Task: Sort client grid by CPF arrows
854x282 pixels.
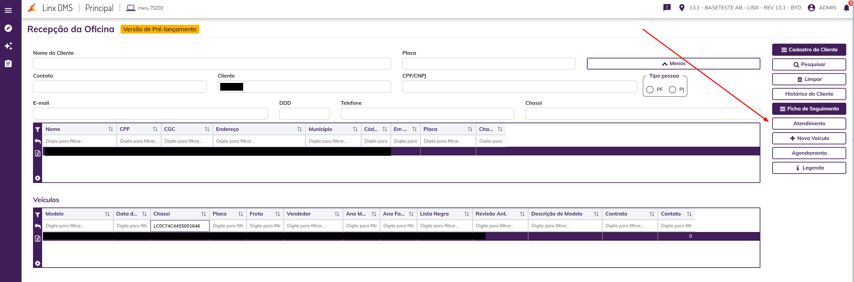Action: pos(155,129)
